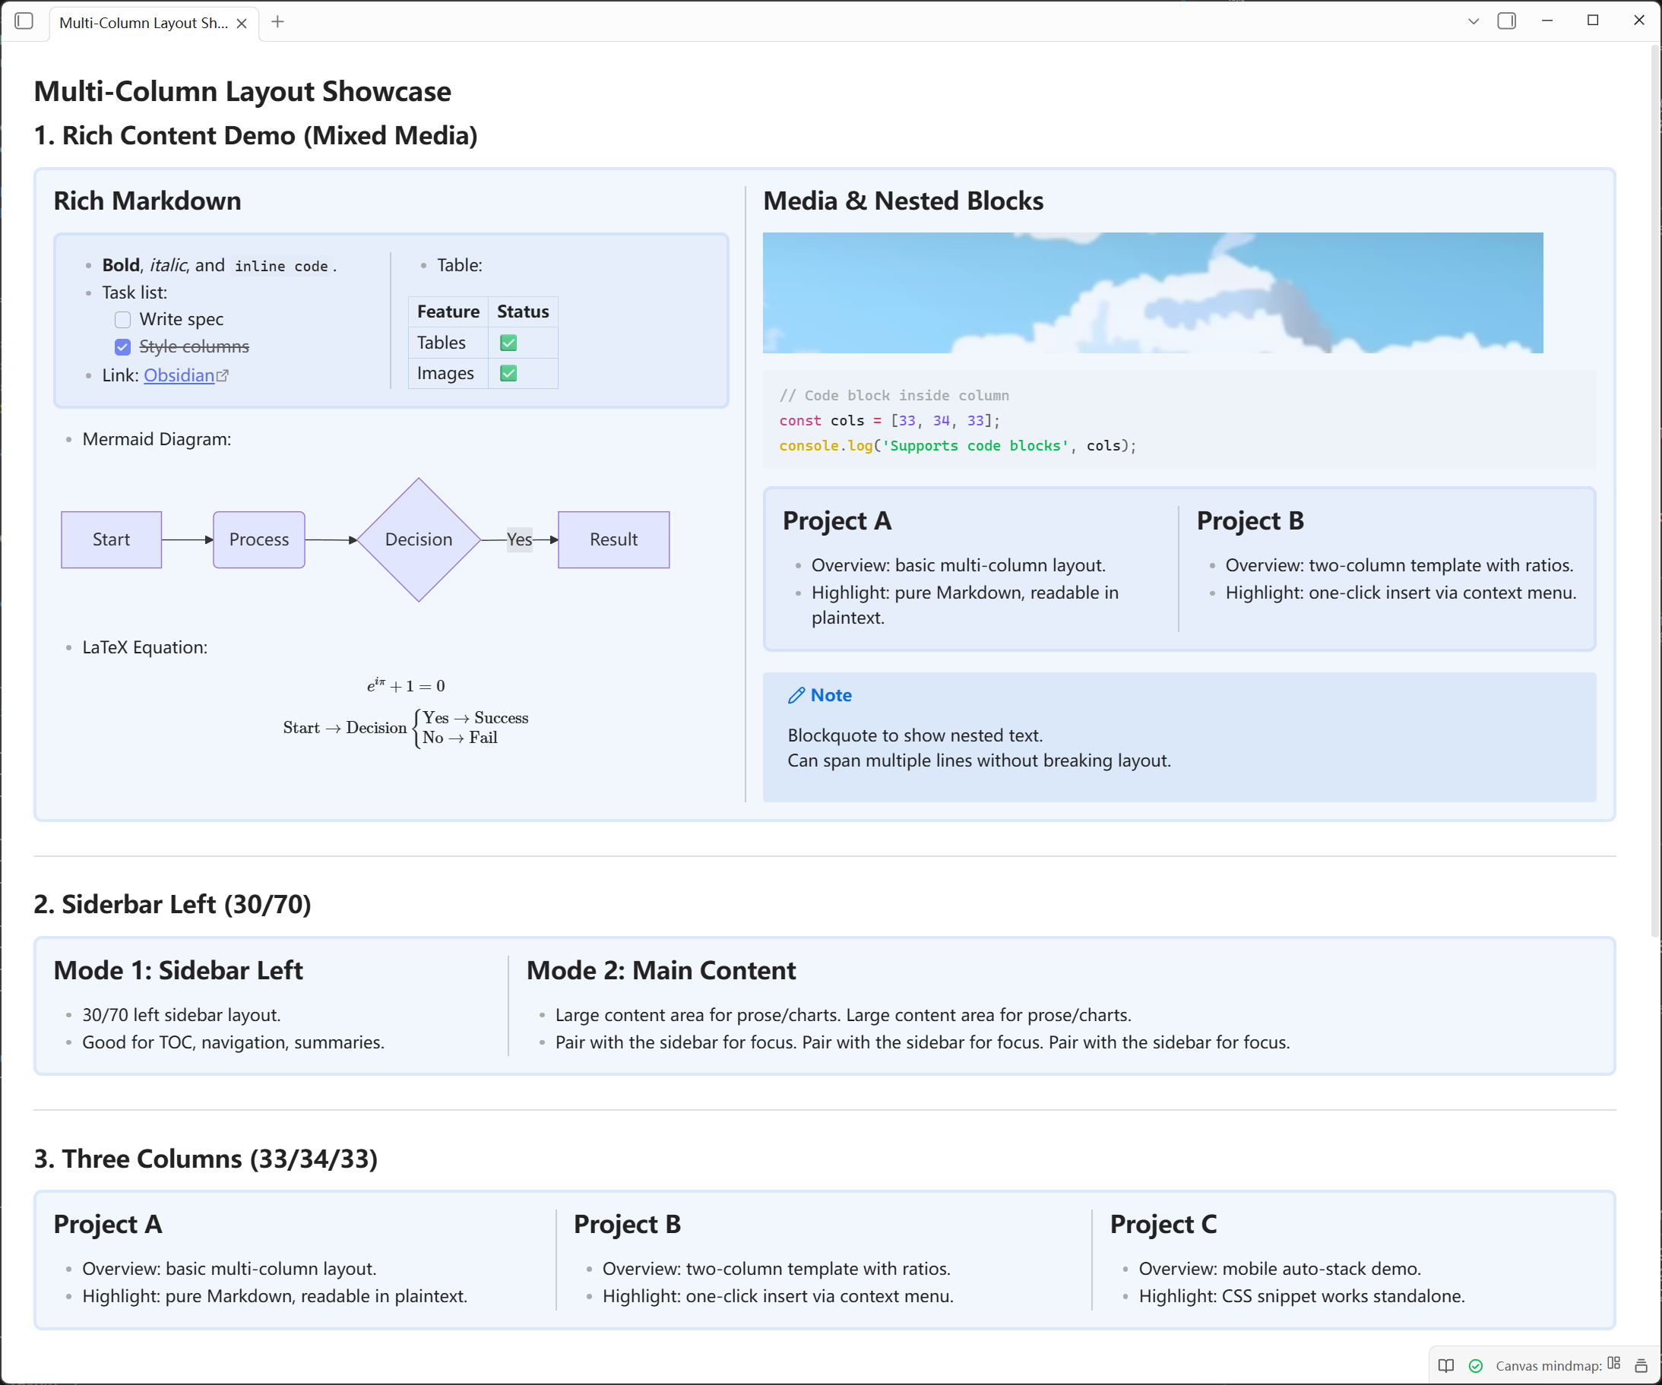The width and height of the screenshot is (1662, 1385).
Task: Toggle the Images status checkbox
Action: coord(508,374)
